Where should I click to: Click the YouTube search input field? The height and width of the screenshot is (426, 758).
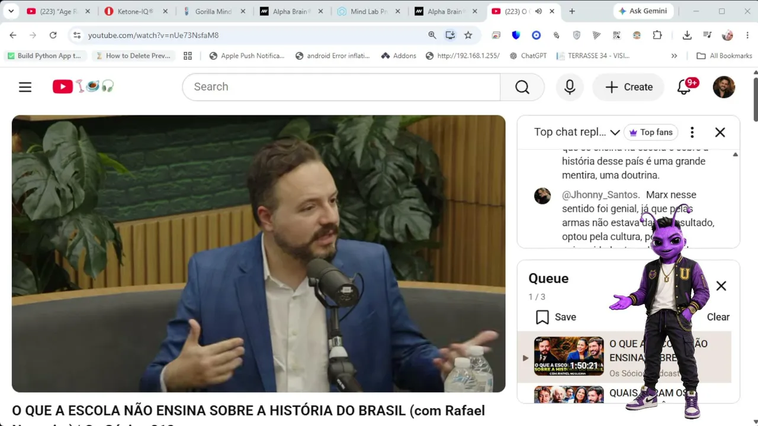click(341, 87)
